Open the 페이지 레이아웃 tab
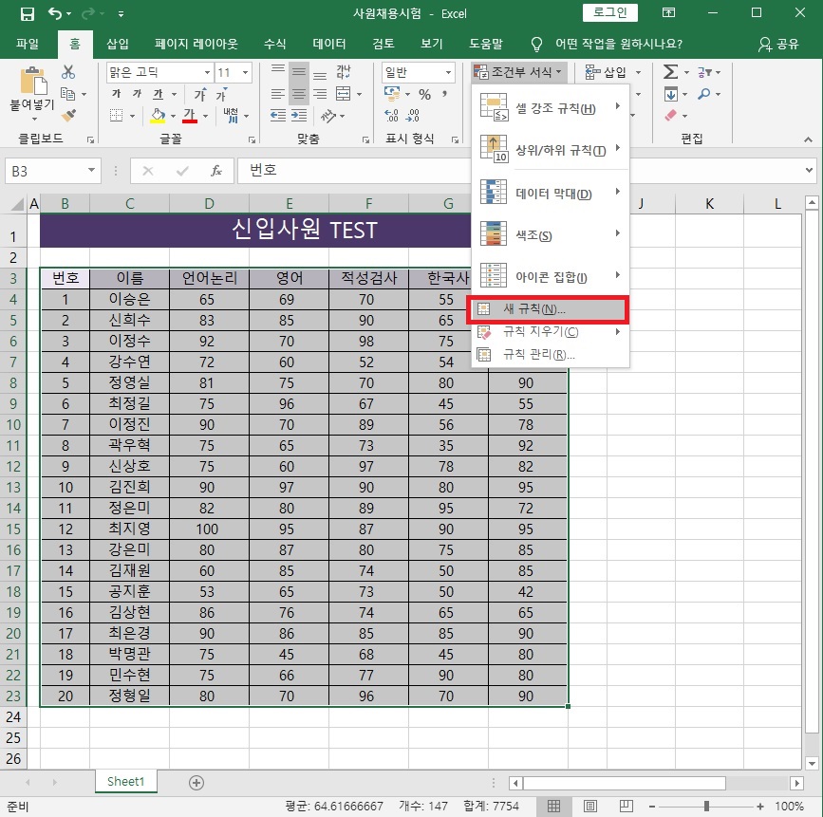The height and width of the screenshot is (817, 823). [x=196, y=44]
